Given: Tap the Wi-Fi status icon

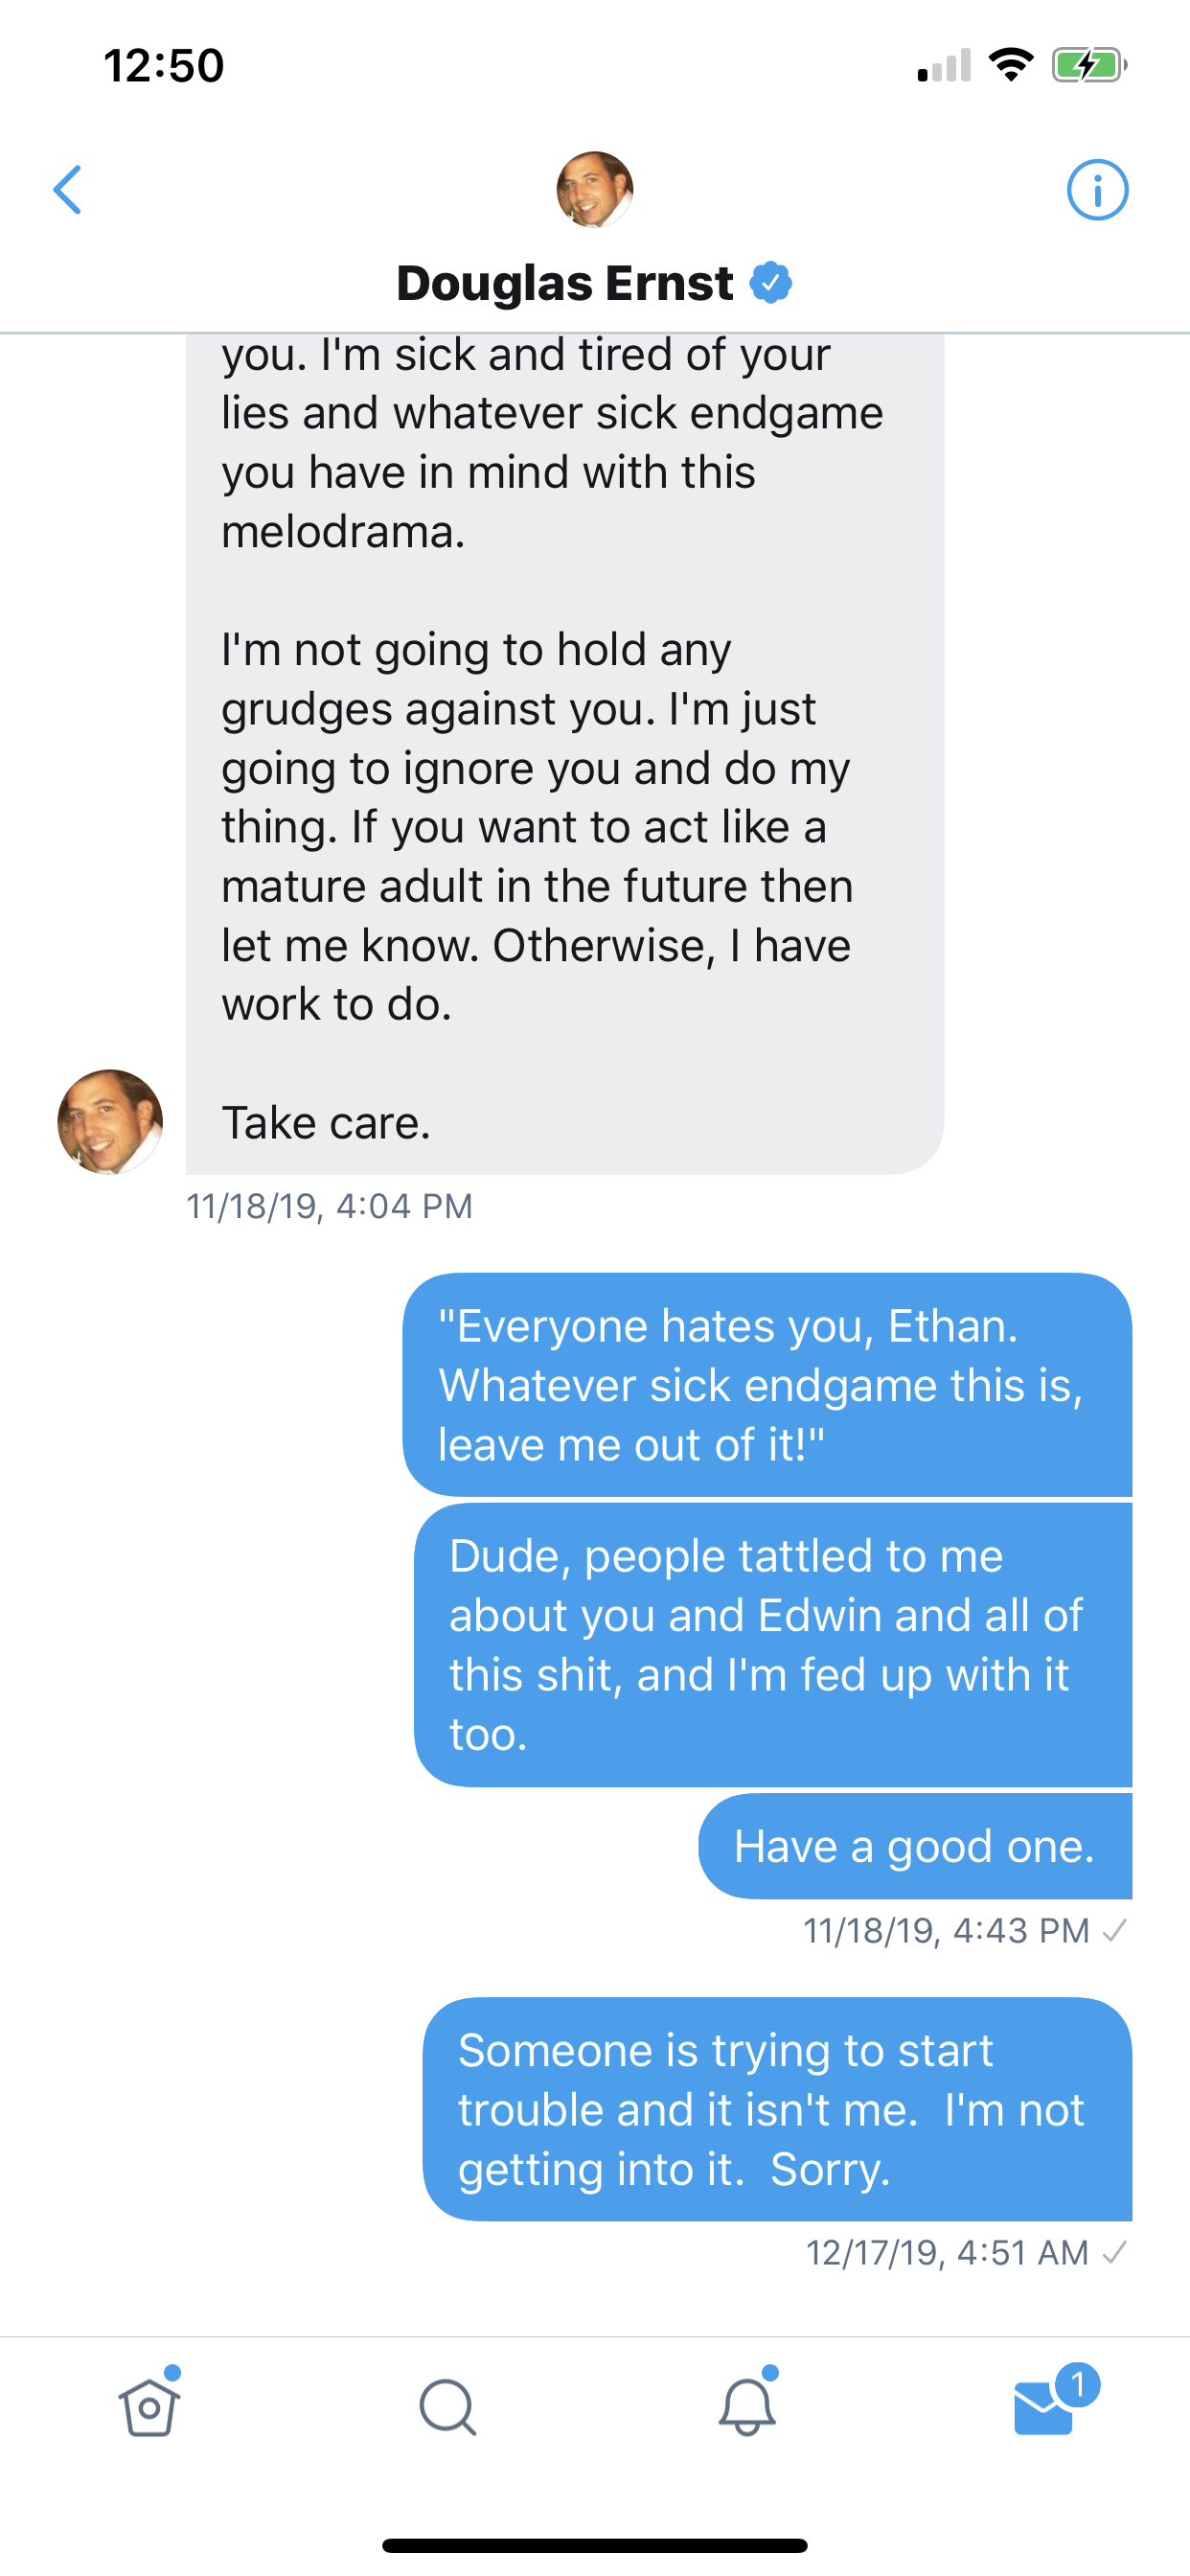Looking at the screenshot, I should click(1010, 65).
